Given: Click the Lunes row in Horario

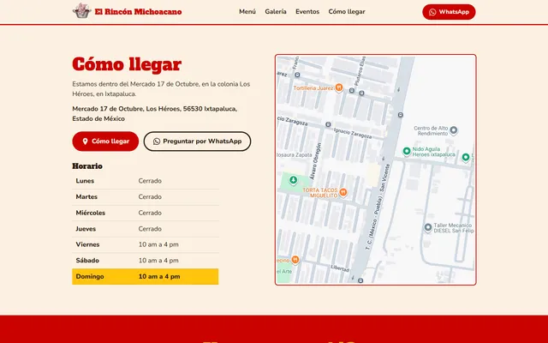Looking at the screenshot, I should pos(146,181).
